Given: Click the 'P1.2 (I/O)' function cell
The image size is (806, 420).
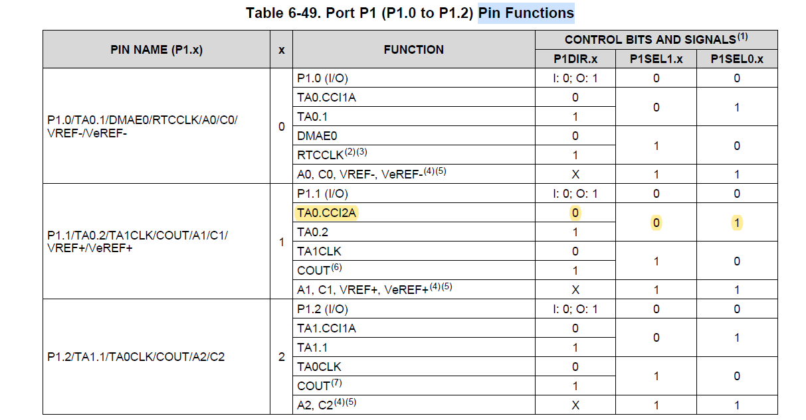Looking at the screenshot, I should (322, 309).
